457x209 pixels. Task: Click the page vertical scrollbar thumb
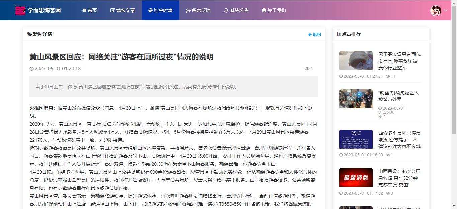(454, 69)
